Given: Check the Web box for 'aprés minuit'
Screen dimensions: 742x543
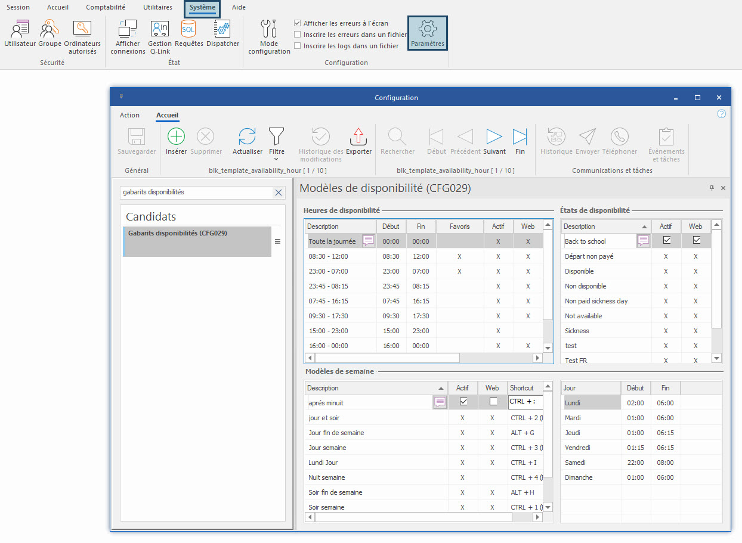Looking at the screenshot, I should (493, 402).
